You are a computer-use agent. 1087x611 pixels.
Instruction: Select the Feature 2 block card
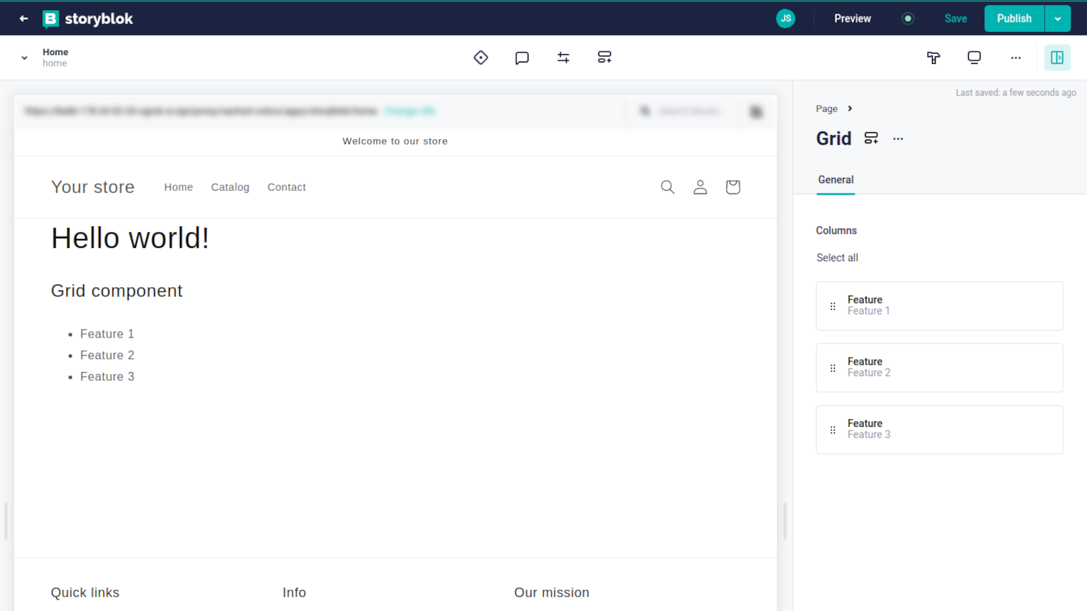point(939,367)
